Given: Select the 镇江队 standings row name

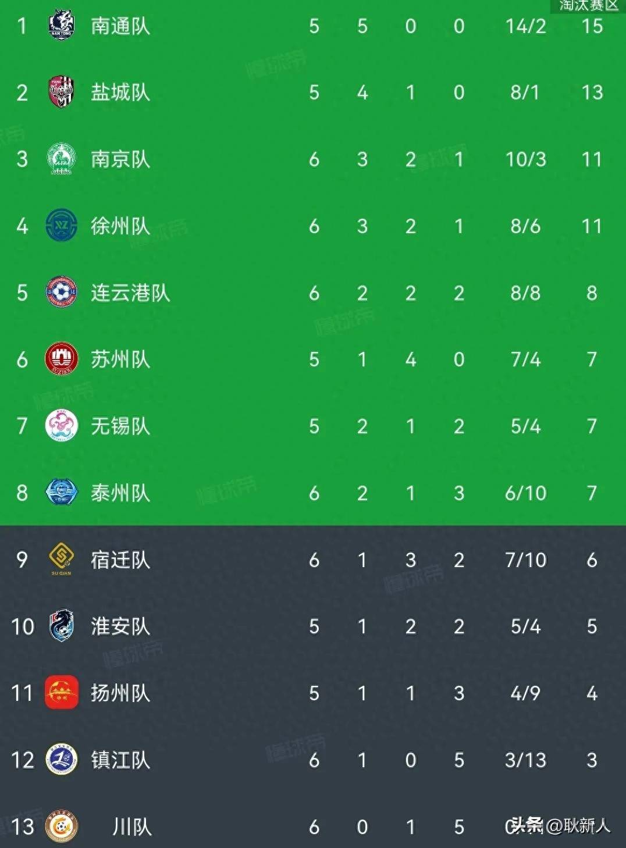Looking at the screenshot, I should click(120, 760).
